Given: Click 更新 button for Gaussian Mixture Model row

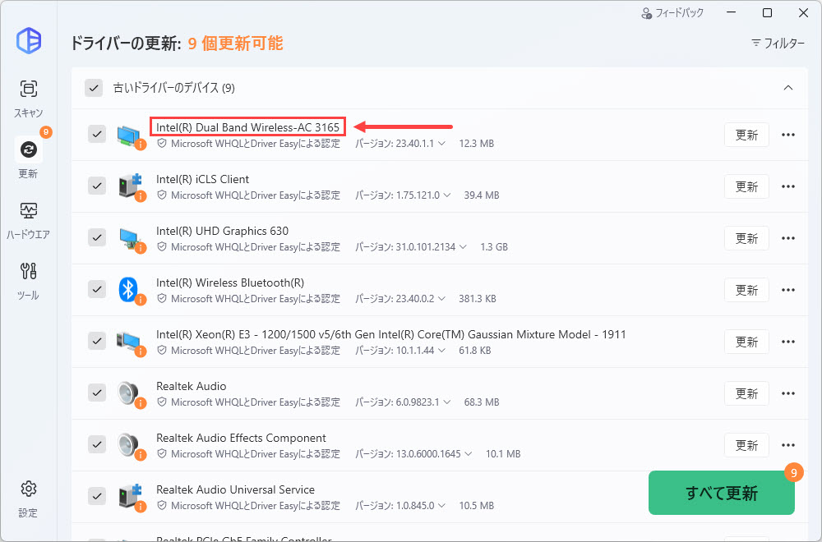Looking at the screenshot, I should pos(746,342).
